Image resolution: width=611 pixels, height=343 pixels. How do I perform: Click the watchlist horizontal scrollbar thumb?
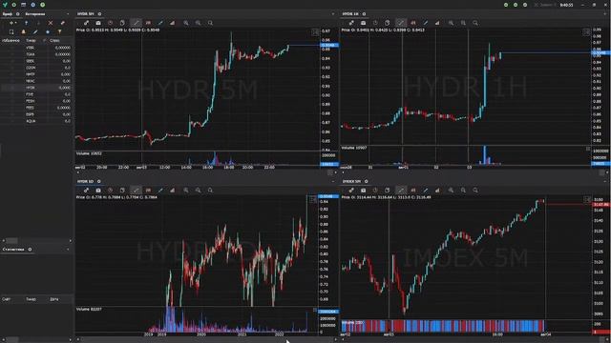(11, 241)
